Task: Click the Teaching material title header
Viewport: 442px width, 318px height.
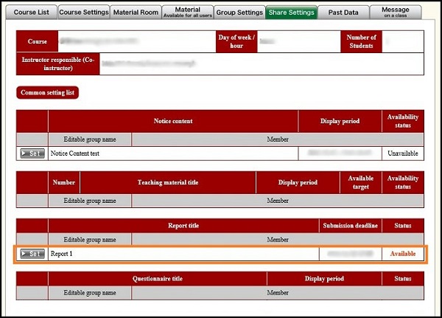Action: point(168,182)
